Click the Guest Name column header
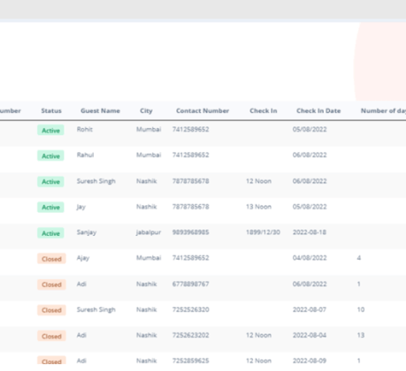The image size is (406, 371). point(100,110)
